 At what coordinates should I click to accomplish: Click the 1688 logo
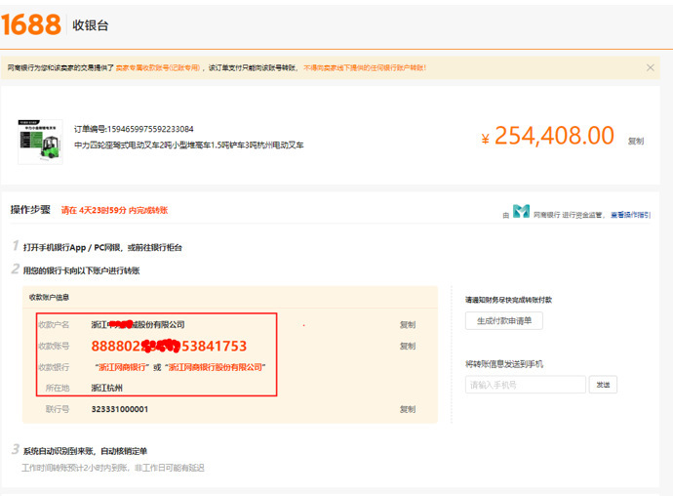31,25
